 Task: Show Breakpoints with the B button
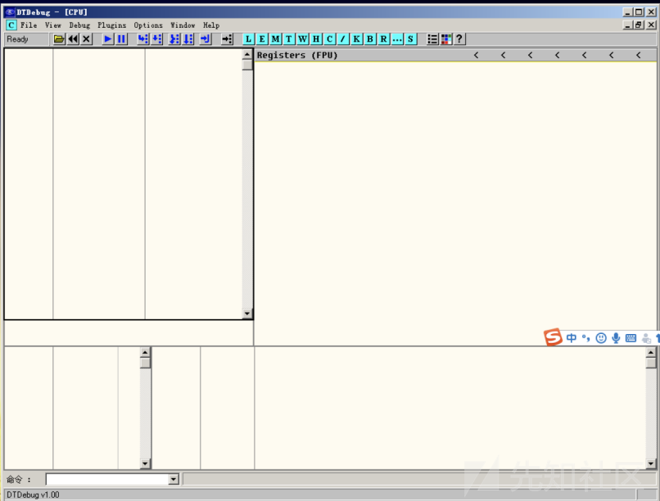tap(370, 39)
